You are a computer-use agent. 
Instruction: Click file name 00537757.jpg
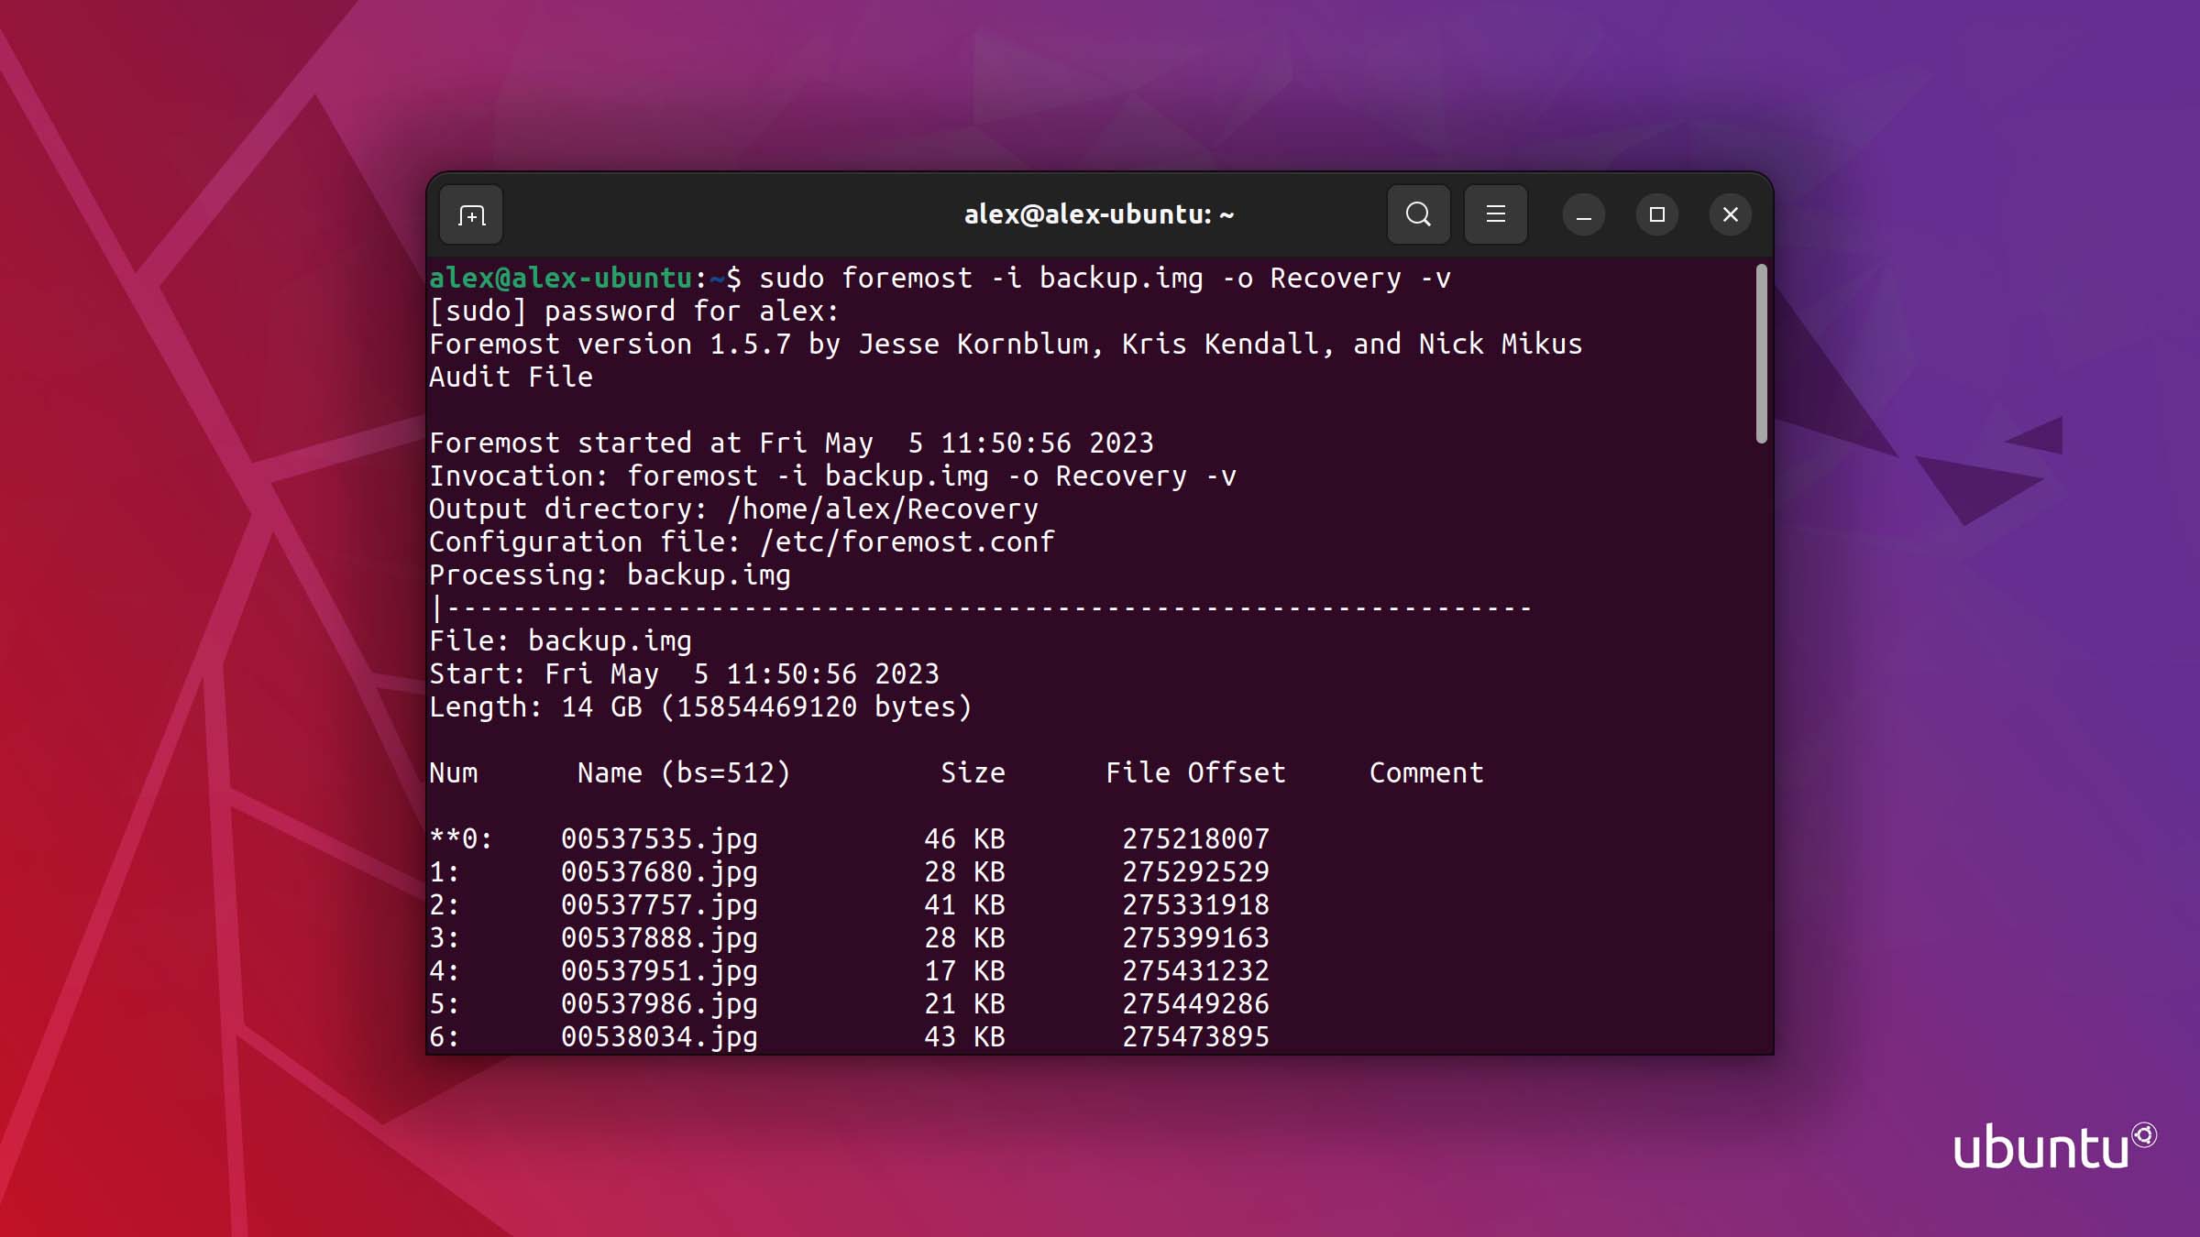pyautogui.click(x=659, y=905)
